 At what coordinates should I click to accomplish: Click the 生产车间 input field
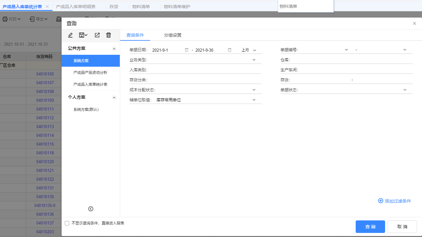[x=356, y=70]
